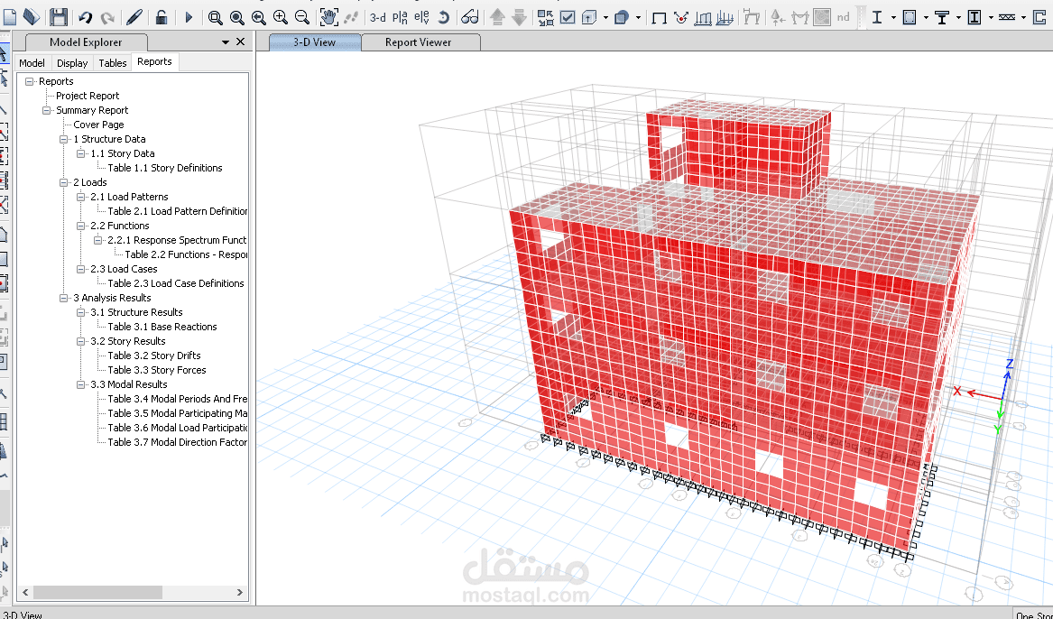The height and width of the screenshot is (619, 1053).
Task: Save the model with the floppy disk icon
Action: 59,17
